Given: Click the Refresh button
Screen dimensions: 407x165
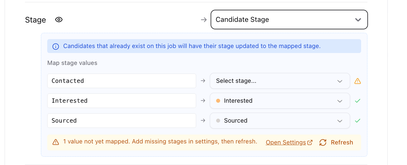Looking at the screenshot, I should 336,142.
